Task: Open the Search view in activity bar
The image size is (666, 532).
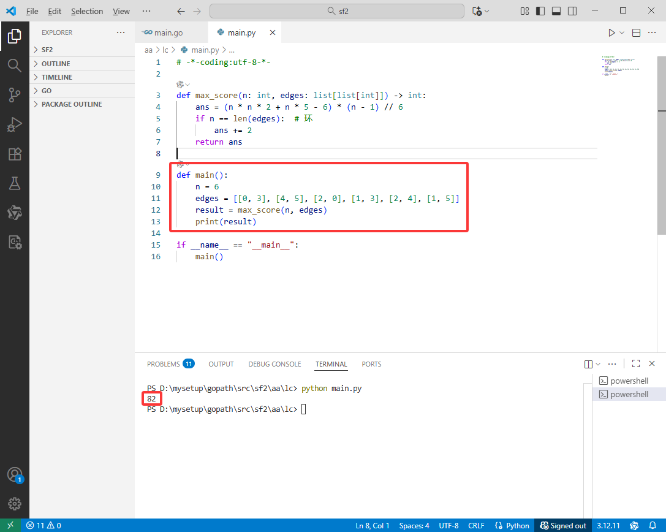Action: pos(15,66)
